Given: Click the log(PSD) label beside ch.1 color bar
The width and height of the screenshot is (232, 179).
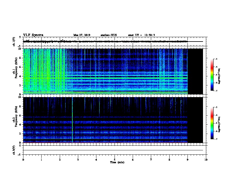Looking at the screenshot, I should pyautogui.click(x=219, y=76).
